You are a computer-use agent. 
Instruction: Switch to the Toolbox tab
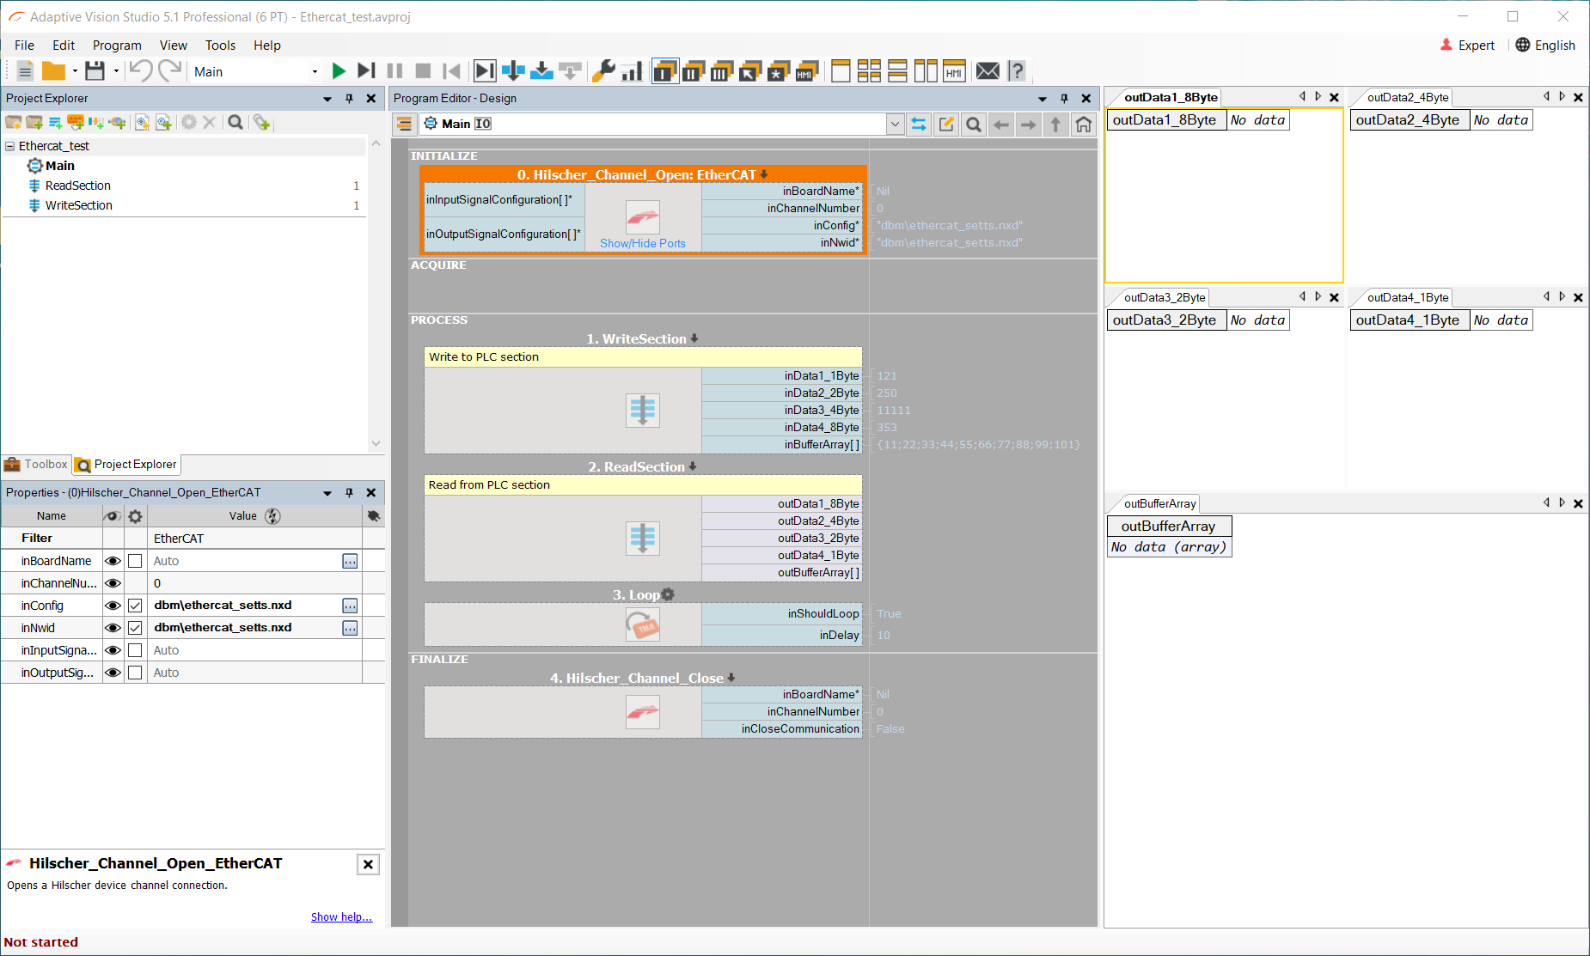tap(36, 465)
